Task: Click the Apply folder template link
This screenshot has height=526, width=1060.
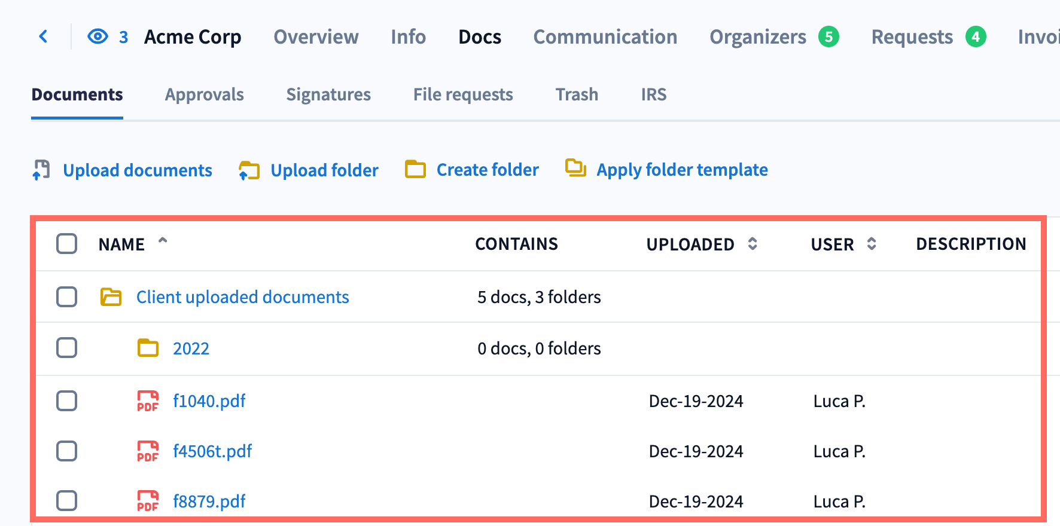Action: (x=682, y=170)
